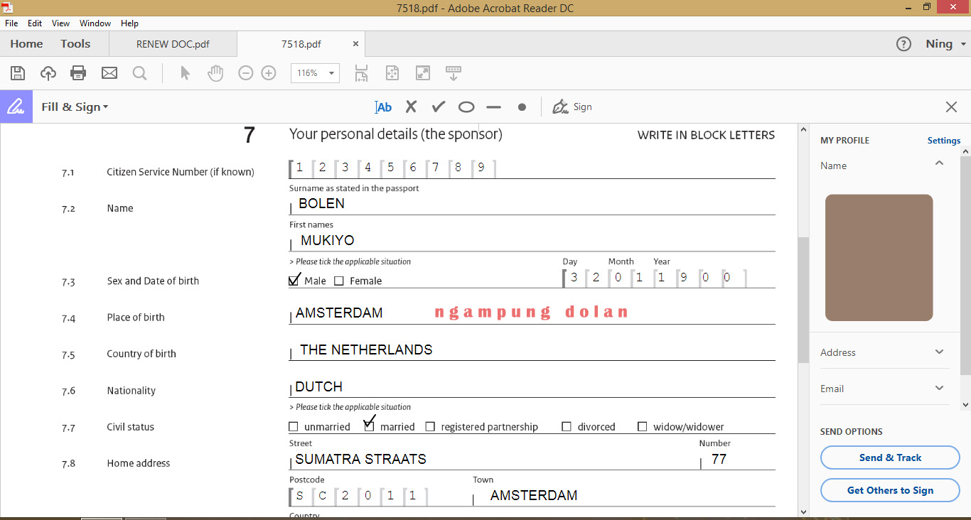Open the Ning account dropdown
The image size is (971, 520).
click(946, 44)
